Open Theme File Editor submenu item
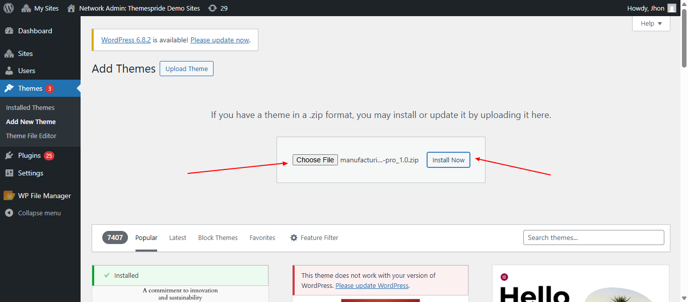Image resolution: width=688 pixels, height=302 pixels. pyautogui.click(x=31, y=136)
